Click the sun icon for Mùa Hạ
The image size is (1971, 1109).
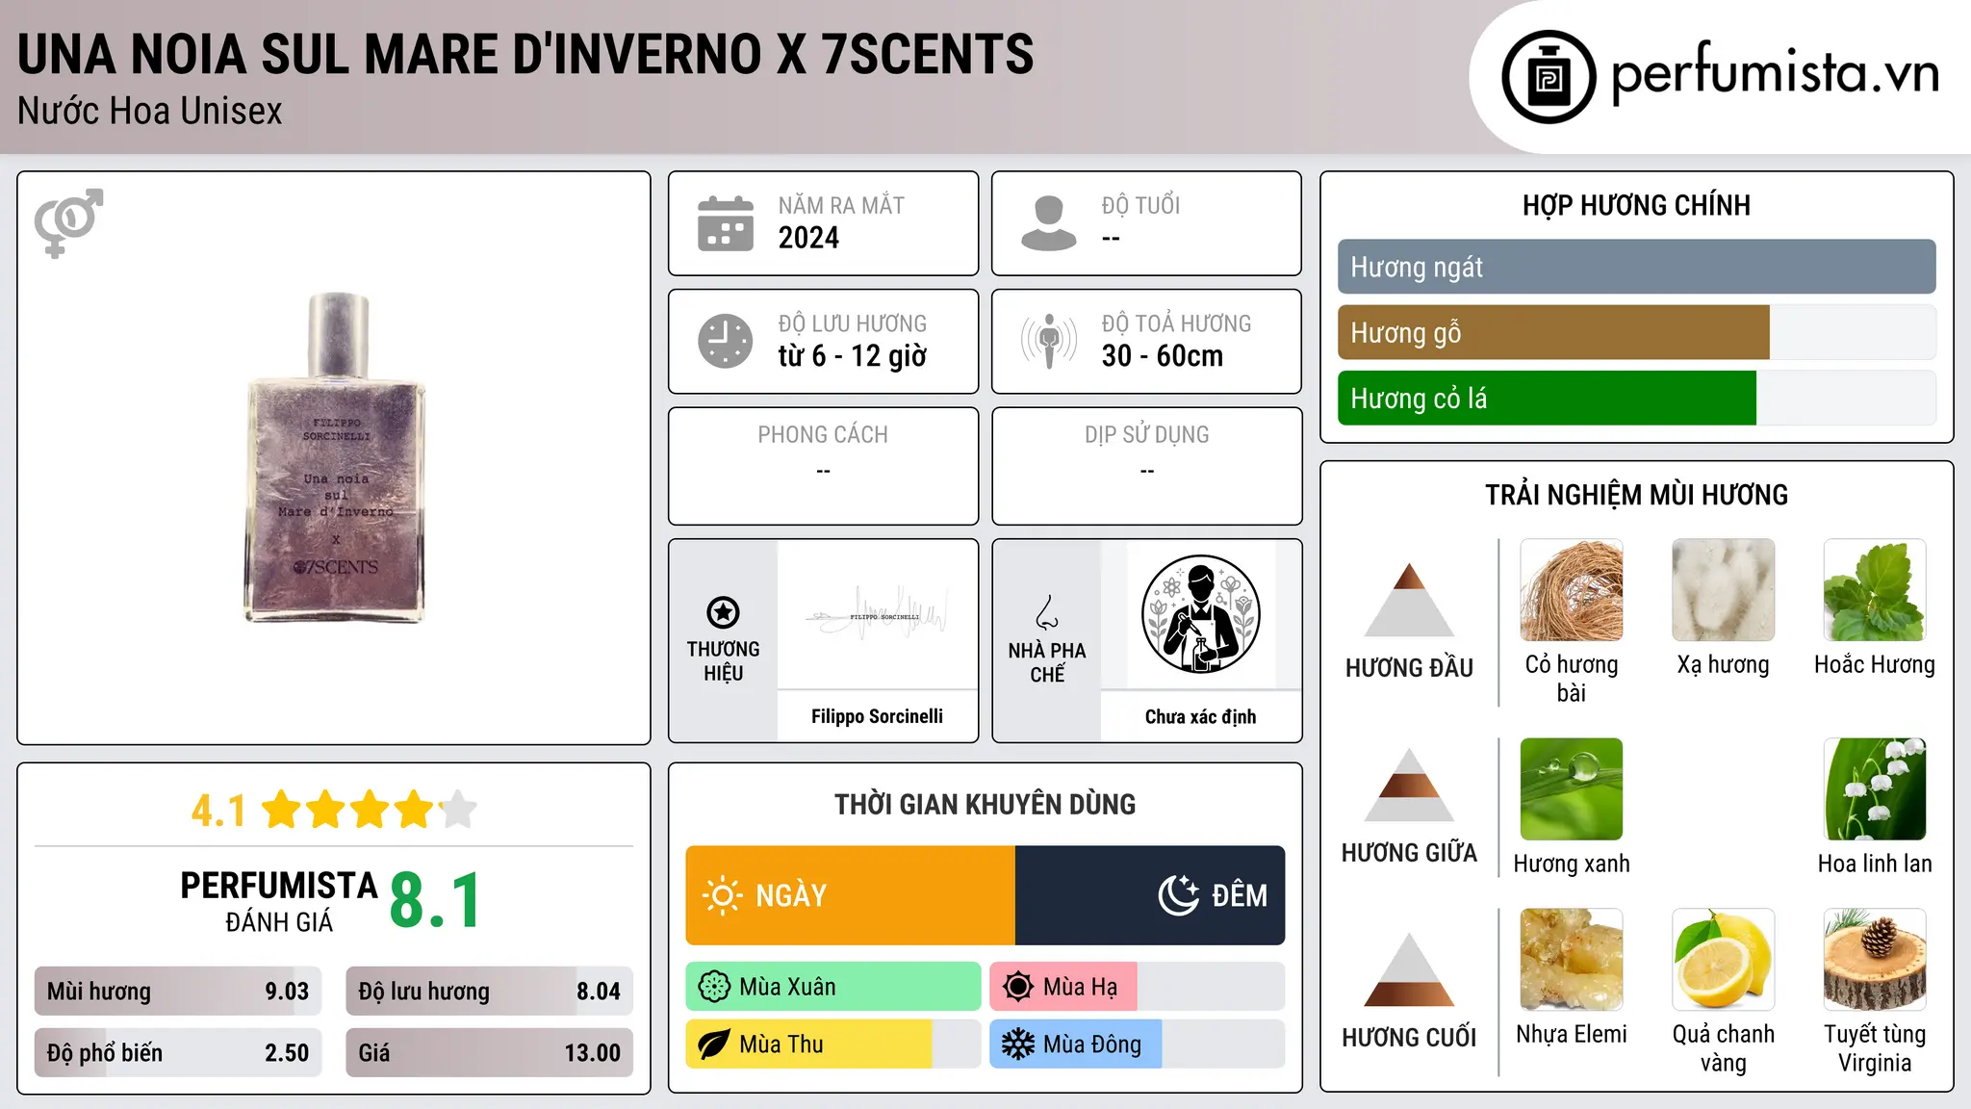point(1018,987)
